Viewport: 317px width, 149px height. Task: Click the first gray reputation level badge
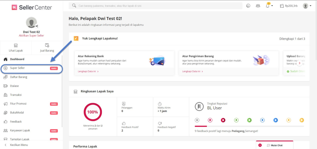click(197, 120)
